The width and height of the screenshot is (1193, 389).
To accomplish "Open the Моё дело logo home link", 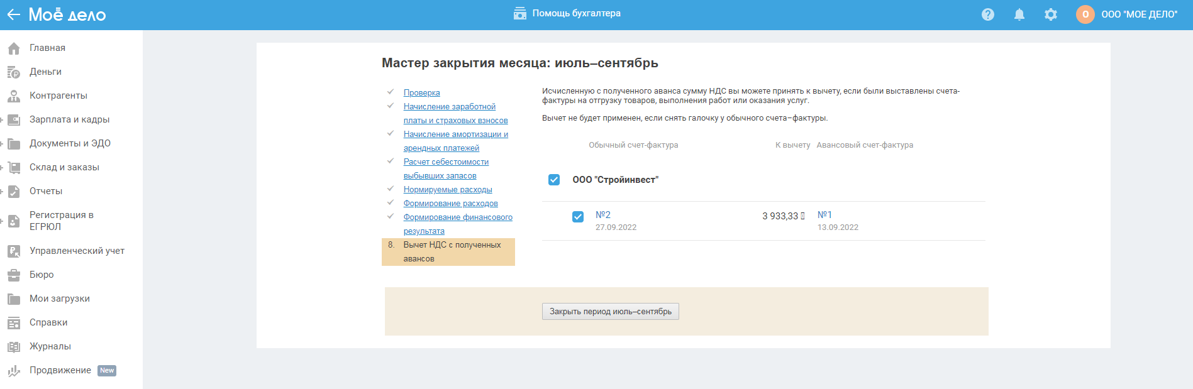I will 67,14.
